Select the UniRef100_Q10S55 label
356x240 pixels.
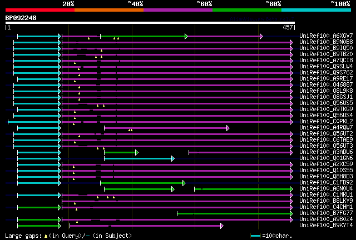pos(326,171)
